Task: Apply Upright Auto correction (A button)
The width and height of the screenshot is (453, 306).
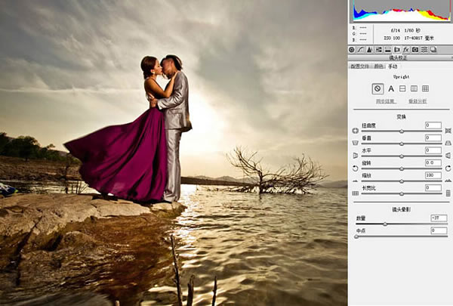Action: [391, 88]
